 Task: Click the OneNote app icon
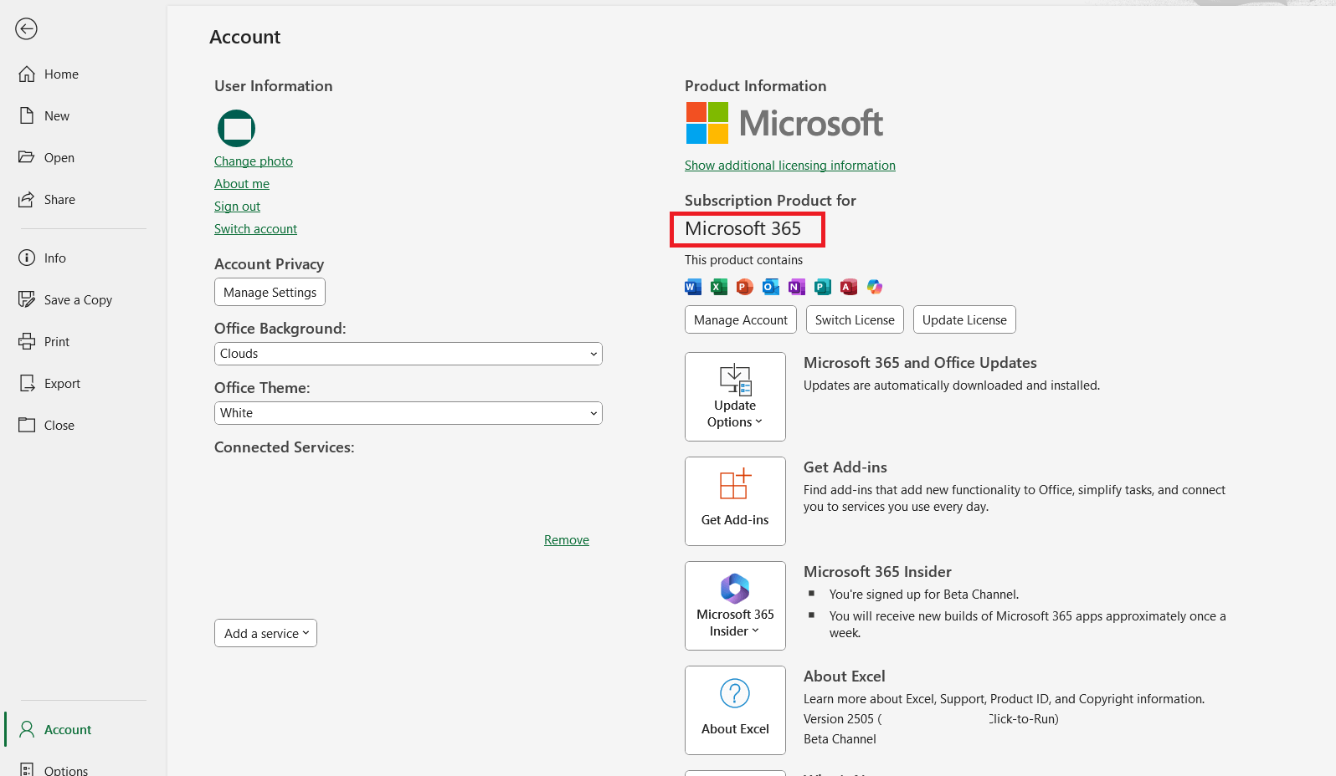(x=797, y=287)
